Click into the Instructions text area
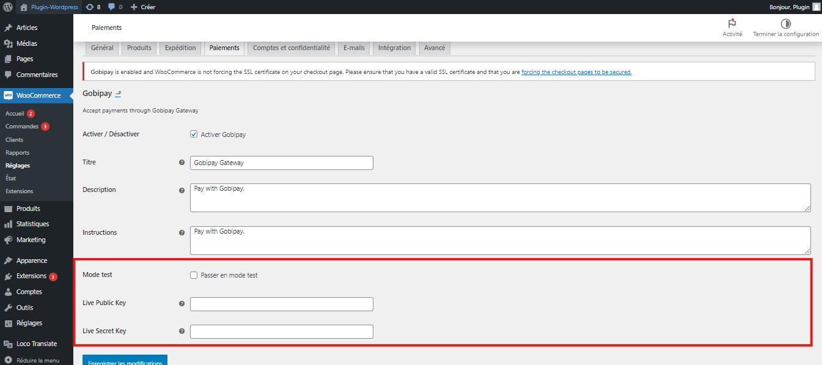This screenshot has height=365, width=822. coord(501,241)
